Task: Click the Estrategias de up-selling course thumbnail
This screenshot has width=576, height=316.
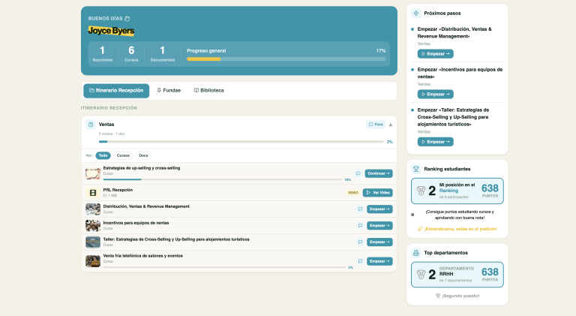Action: (x=93, y=173)
